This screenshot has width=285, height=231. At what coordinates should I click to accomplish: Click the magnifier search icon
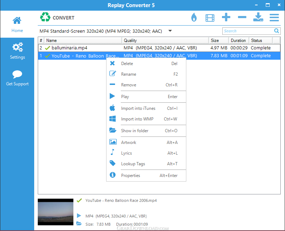(x=276, y=31)
